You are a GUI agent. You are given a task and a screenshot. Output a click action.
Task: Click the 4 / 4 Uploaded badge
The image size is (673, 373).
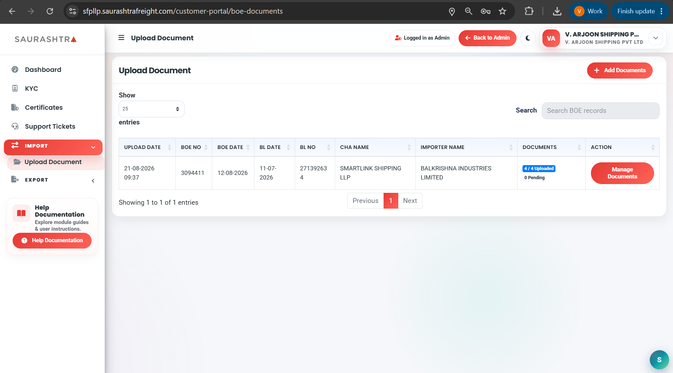pyautogui.click(x=539, y=169)
